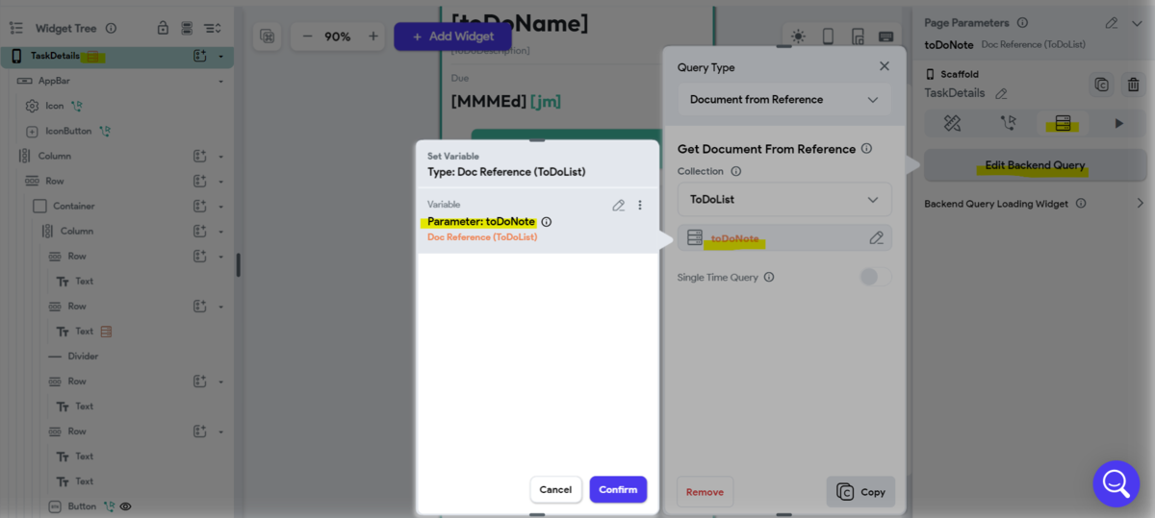
Task: Click backend query icon next to Text
Action: click(106, 332)
